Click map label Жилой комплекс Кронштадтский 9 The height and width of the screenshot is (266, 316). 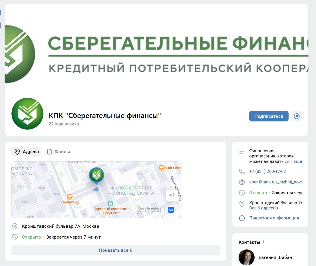pyautogui.click(x=132, y=191)
